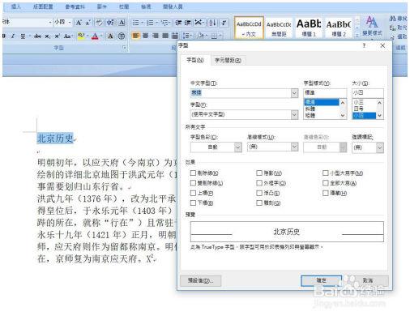The height and width of the screenshot is (320, 410).
Task: Click the 取消 cancel button
Action: coord(368,280)
